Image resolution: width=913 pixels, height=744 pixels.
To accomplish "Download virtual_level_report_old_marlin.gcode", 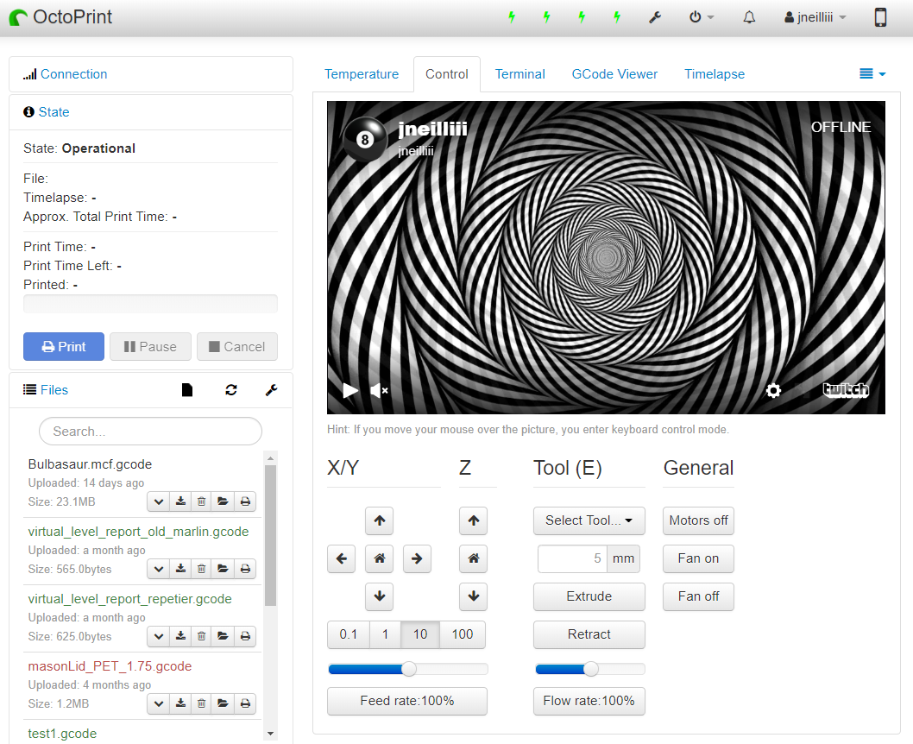I will (180, 569).
